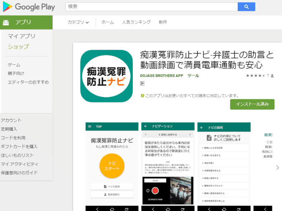Go to the ホーム tab
The height and width of the screenshot is (211, 282).
pos(107,22)
